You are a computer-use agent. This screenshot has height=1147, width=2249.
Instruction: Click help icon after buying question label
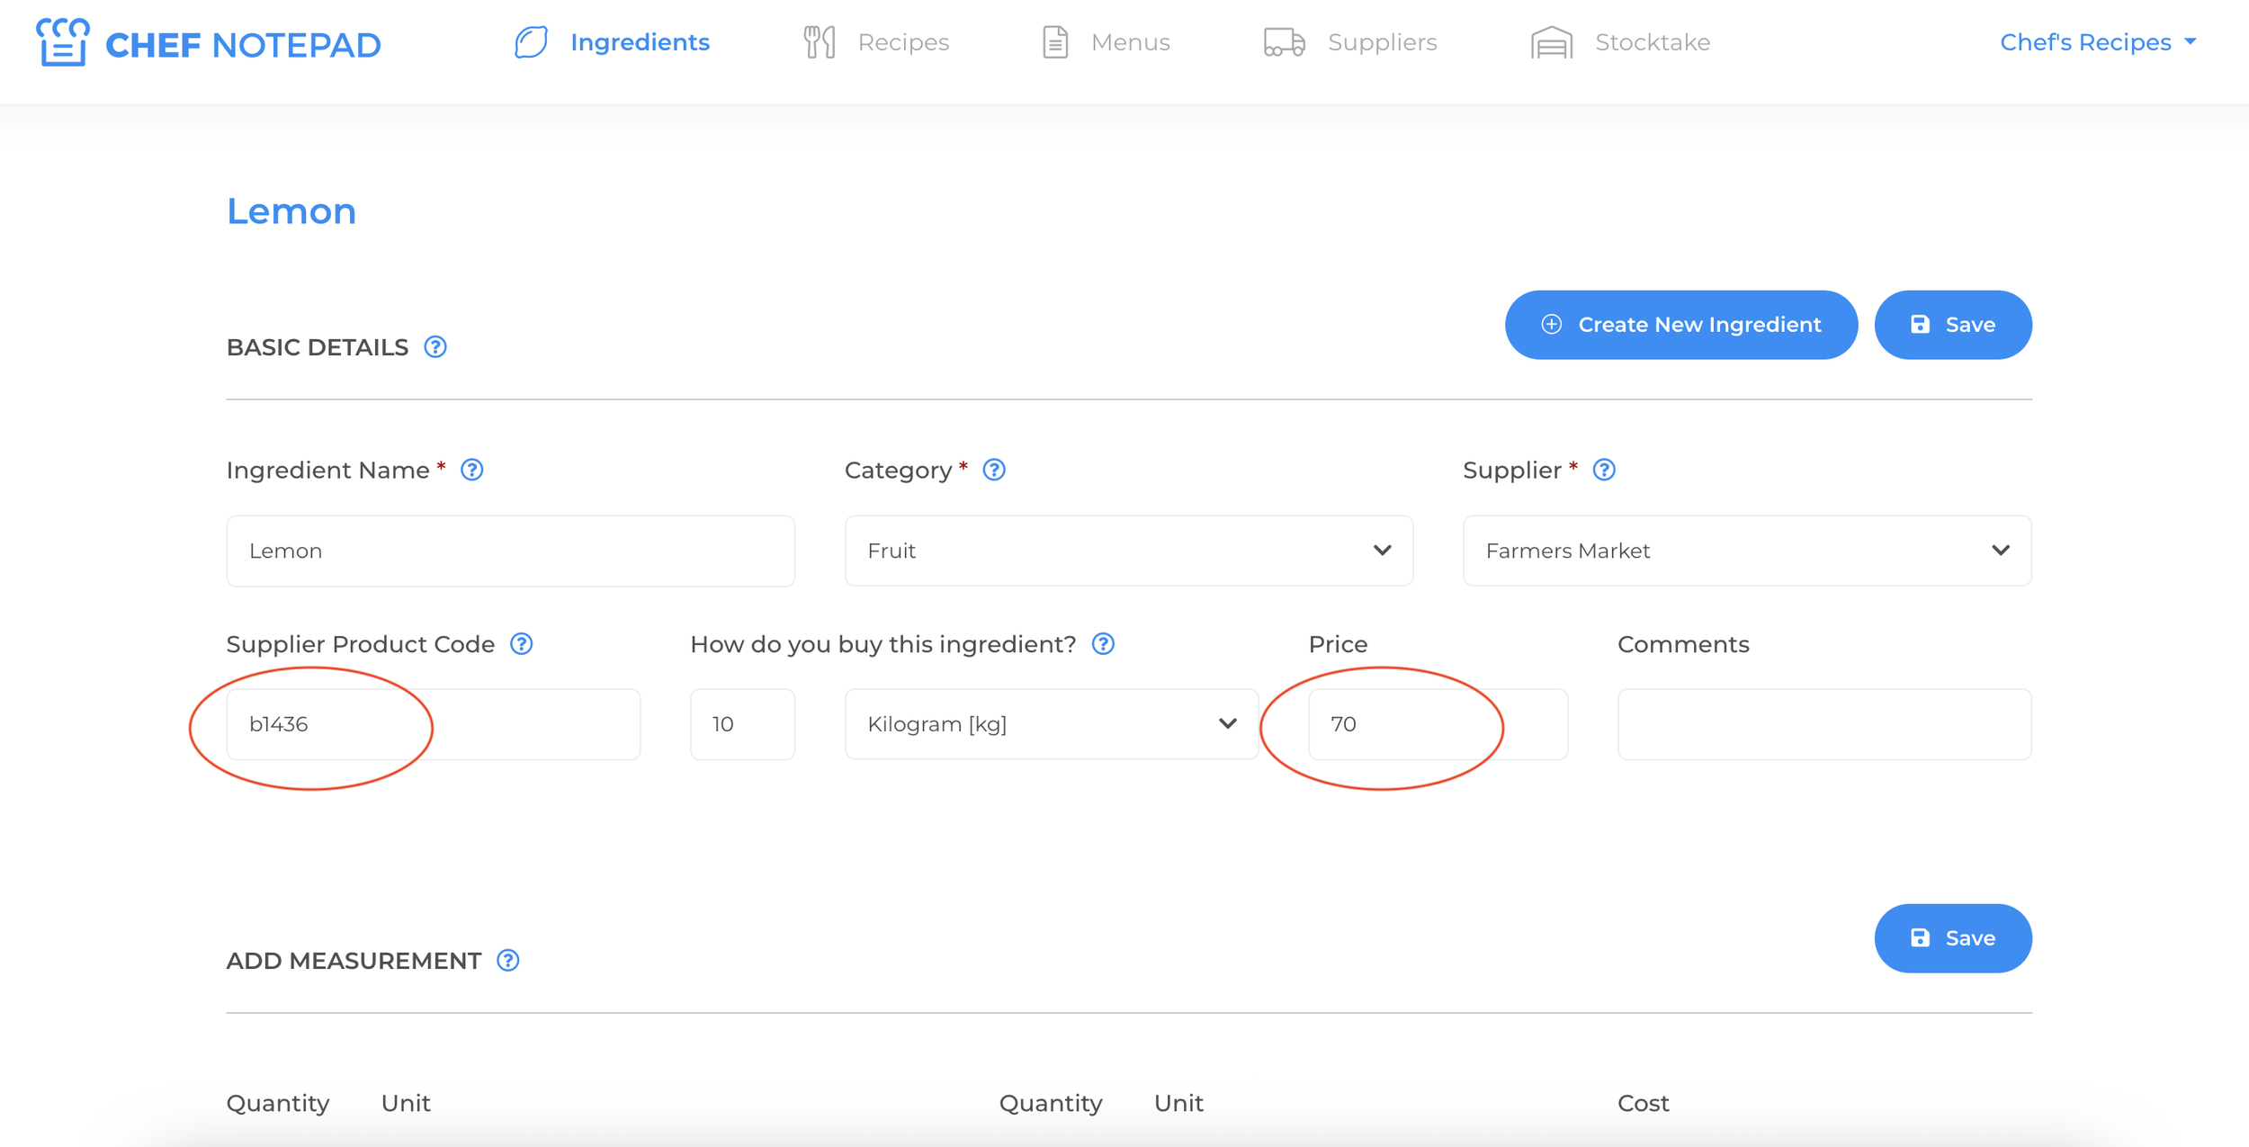pyautogui.click(x=1104, y=644)
